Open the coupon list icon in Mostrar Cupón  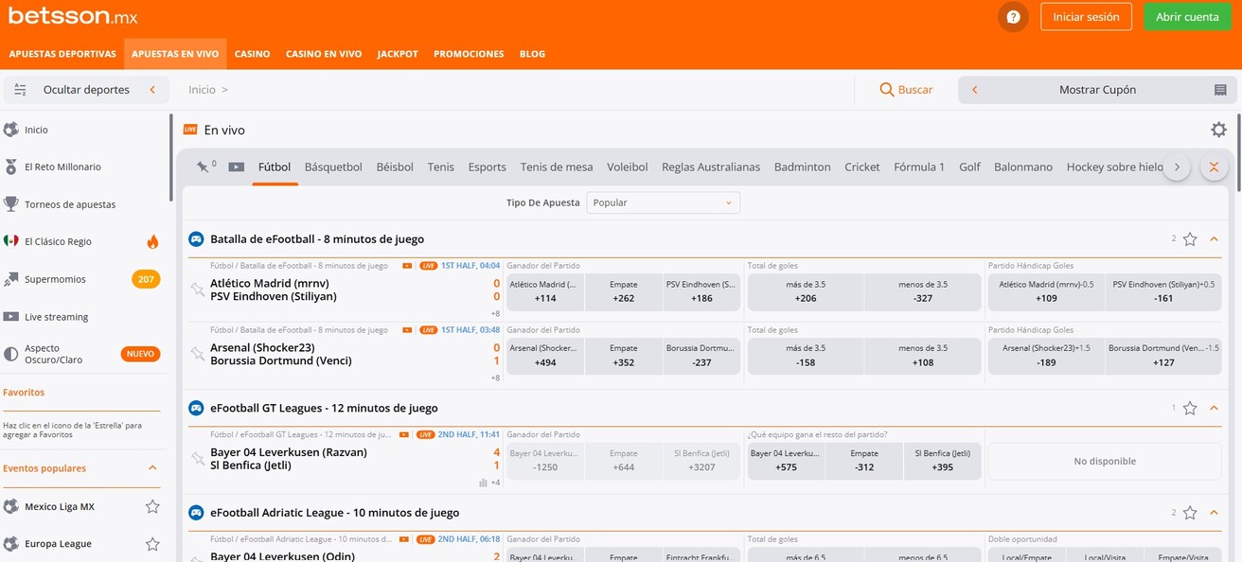(1220, 90)
